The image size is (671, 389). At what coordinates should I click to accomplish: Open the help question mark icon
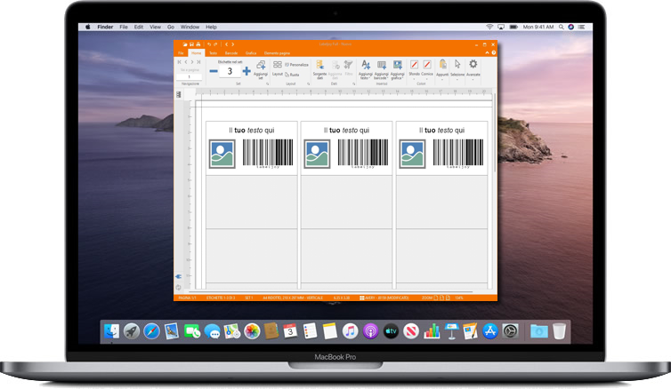[x=493, y=52]
